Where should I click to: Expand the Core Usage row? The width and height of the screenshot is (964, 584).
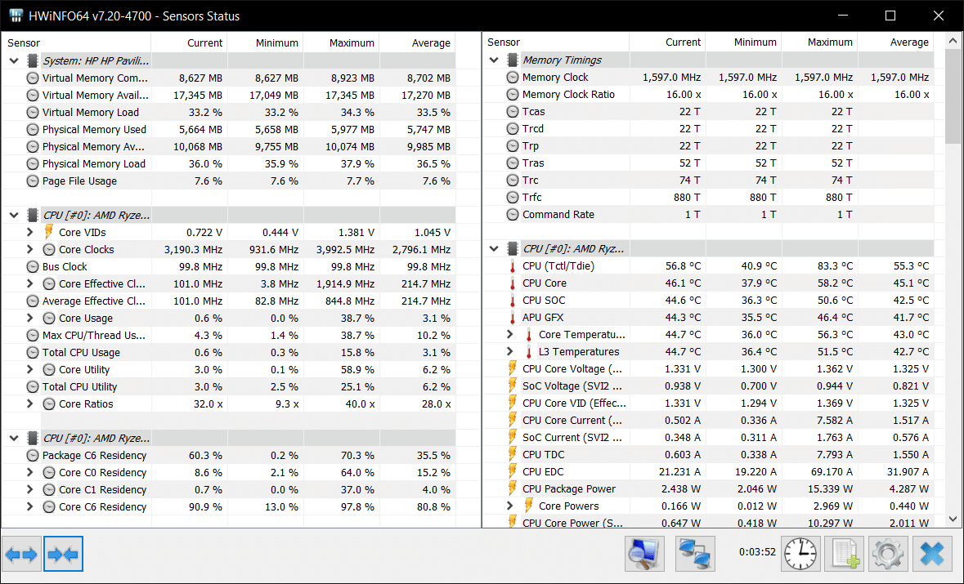tap(29, 318)
